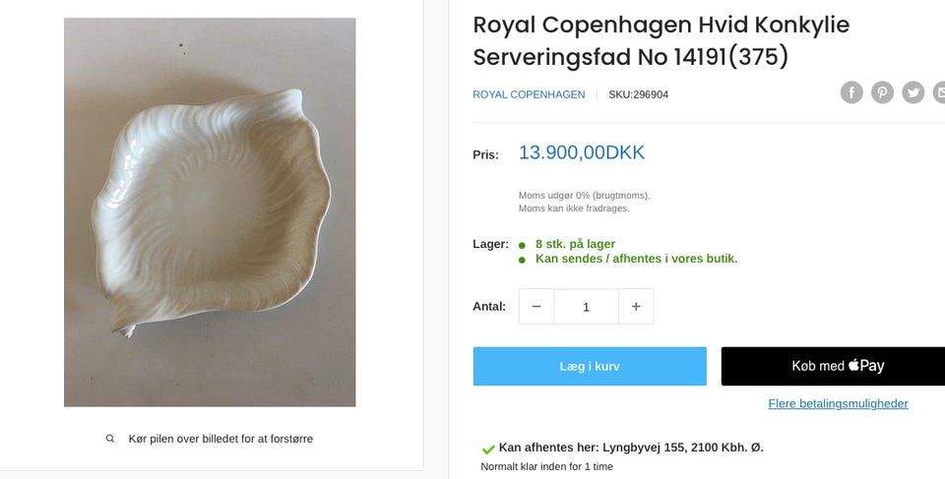Click 'Kan sendes / afhentes i vores butik' text

636,259
